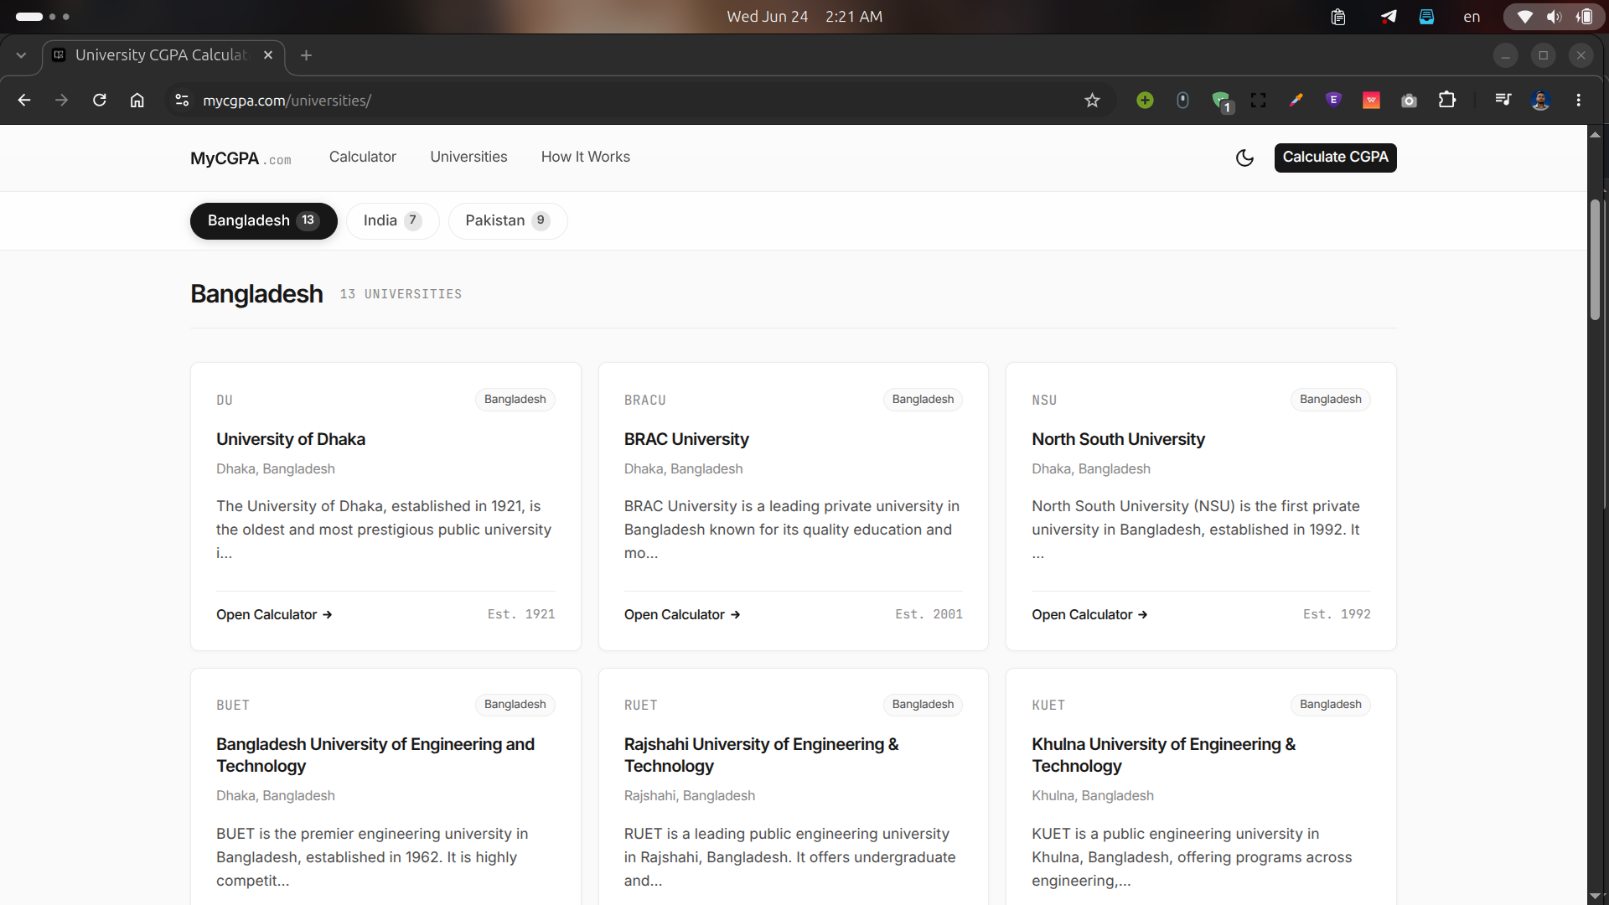Click the Activities workspace indicator
The image size is (1609, 905).
(x=42, y=17)
